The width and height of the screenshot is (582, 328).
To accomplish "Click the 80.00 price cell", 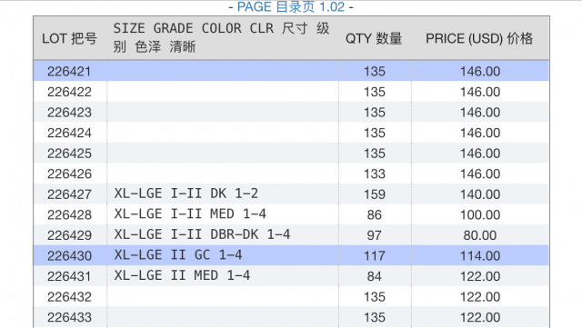I will coord(480,234).
